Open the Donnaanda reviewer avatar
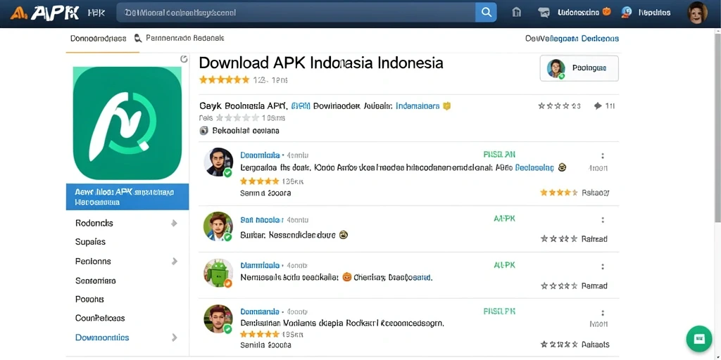The image size is (721, 360). click(x=218, y=319)
